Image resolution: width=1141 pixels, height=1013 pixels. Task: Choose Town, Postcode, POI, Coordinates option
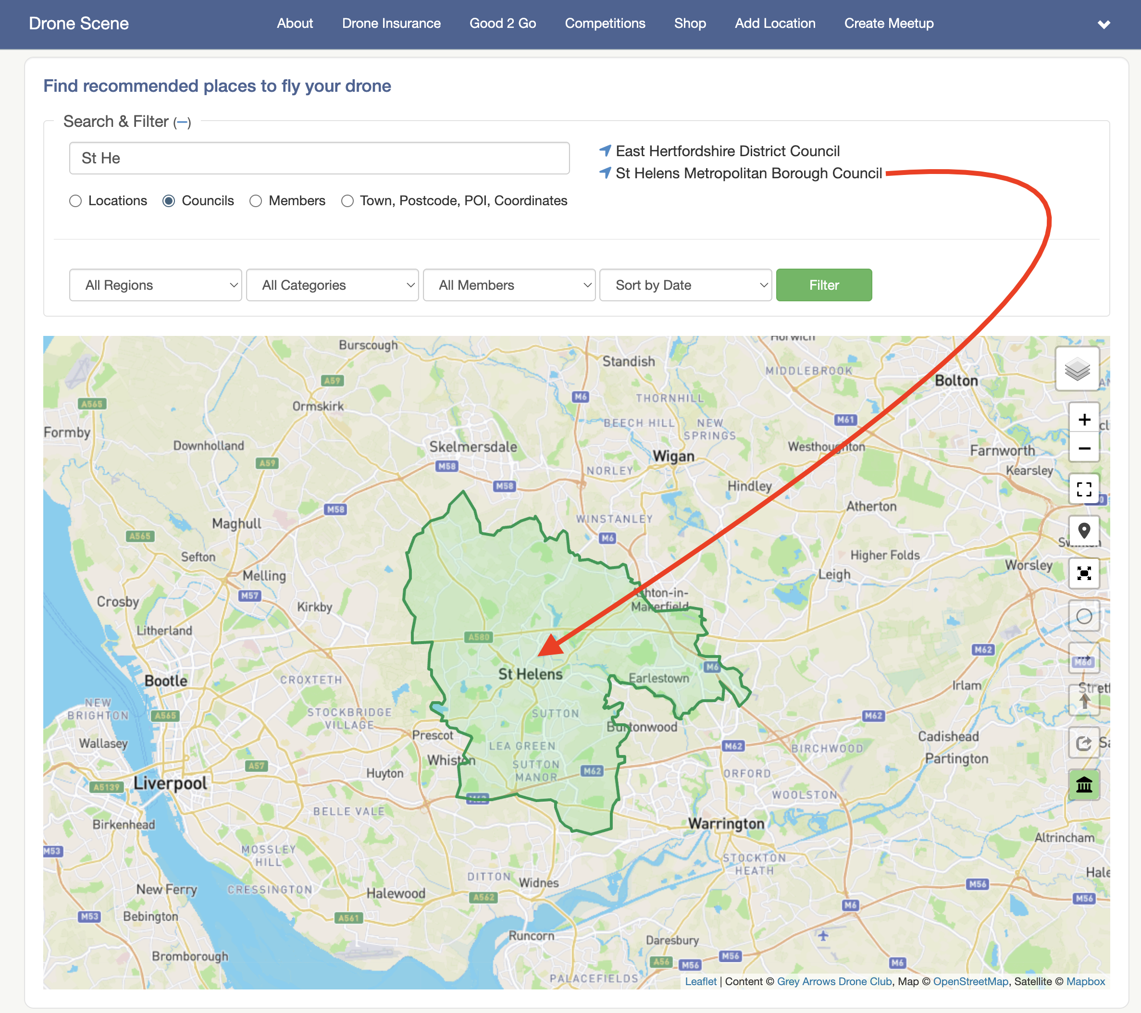(x=347, y=201)
